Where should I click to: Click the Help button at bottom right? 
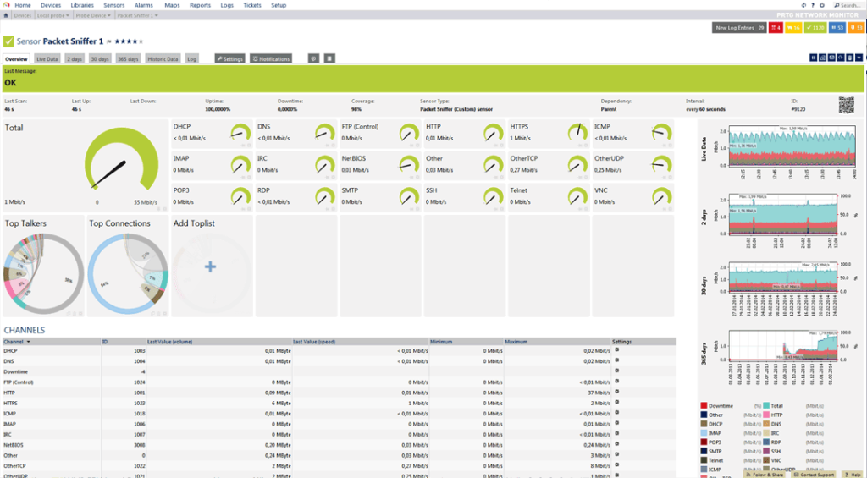point(853,474)
